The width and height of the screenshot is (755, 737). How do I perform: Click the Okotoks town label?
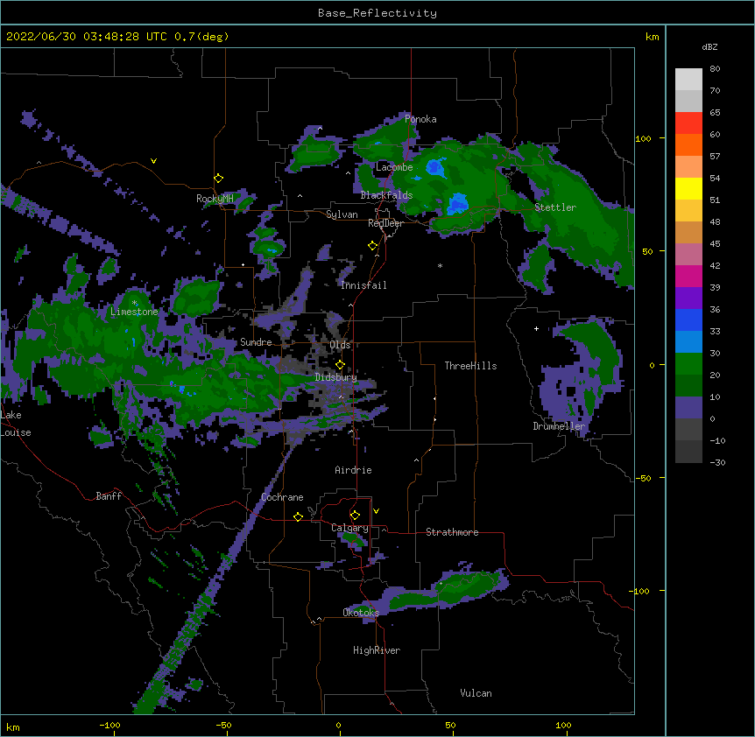[361, 613]
